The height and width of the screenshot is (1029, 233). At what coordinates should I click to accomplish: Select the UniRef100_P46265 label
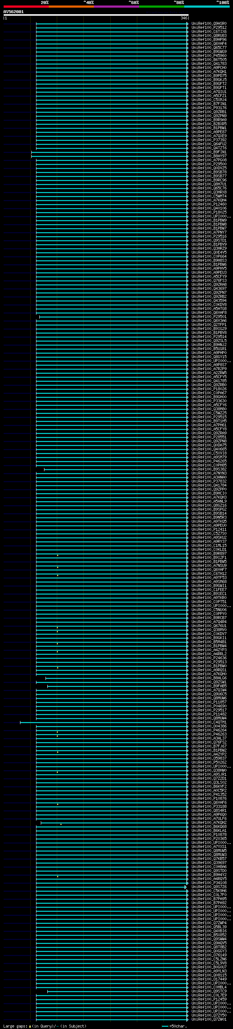(x=209, y=461)
